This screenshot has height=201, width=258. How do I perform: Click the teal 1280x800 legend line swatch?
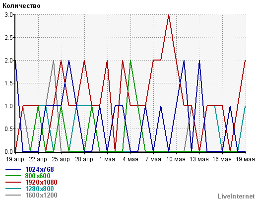coord(13,189)
